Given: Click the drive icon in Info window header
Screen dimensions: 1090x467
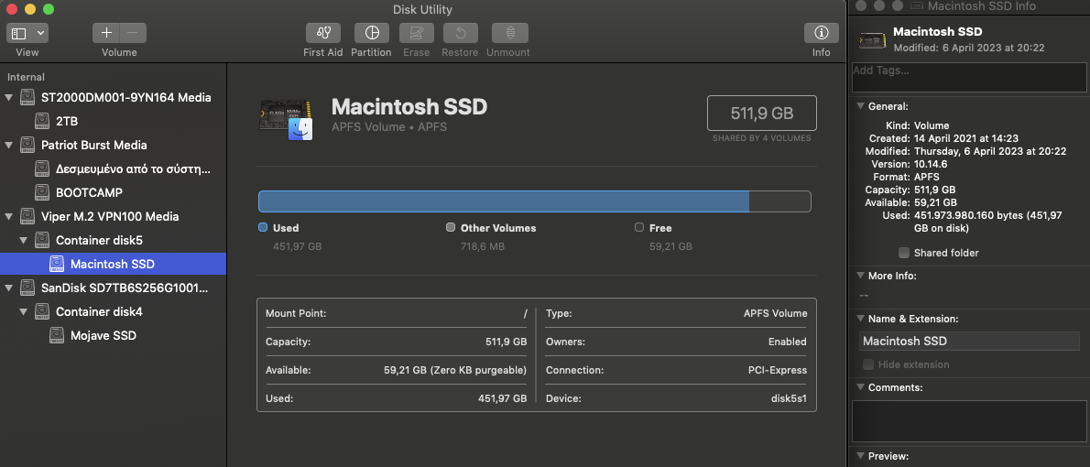Looking at the screenshot, I should (872, 39).
